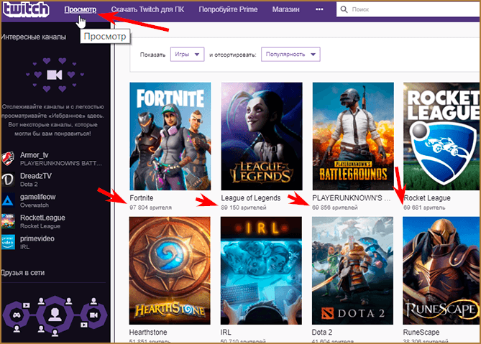Expand the Популярность sort dropdown

pos(290,54)
